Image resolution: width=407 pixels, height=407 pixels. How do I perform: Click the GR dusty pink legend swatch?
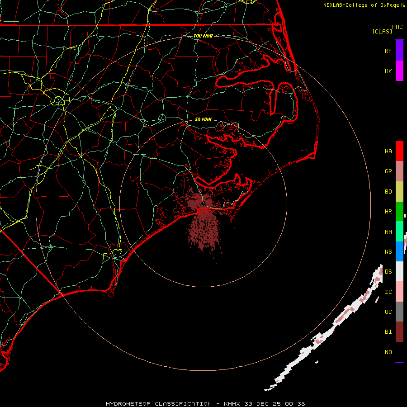click(399, 171)
